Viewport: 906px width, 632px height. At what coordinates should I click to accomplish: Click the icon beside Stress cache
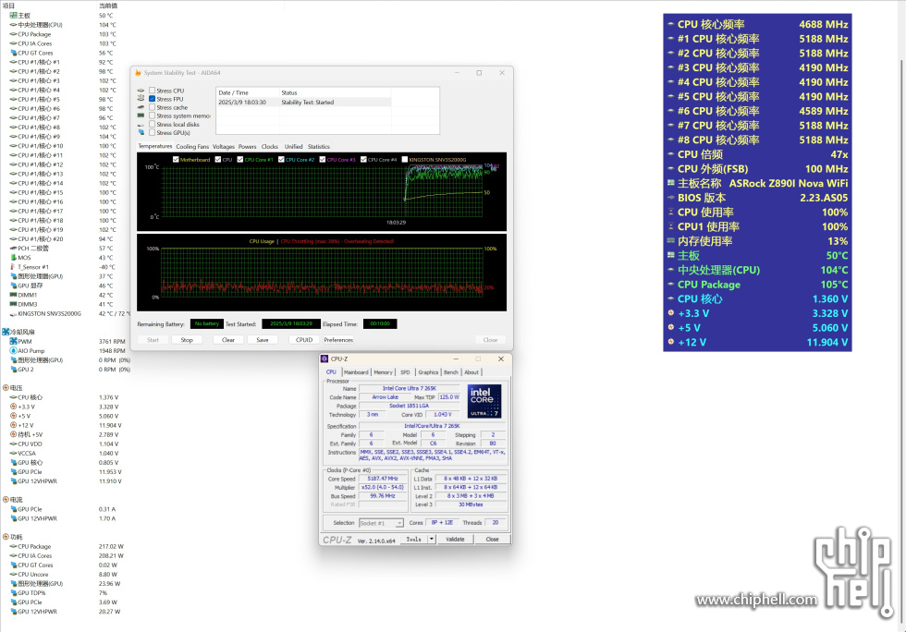(141, 107)
